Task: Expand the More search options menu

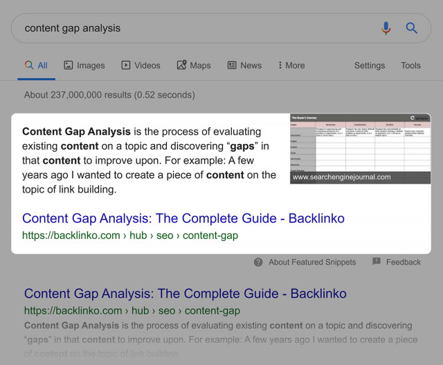Action: (x=291, y=66)
